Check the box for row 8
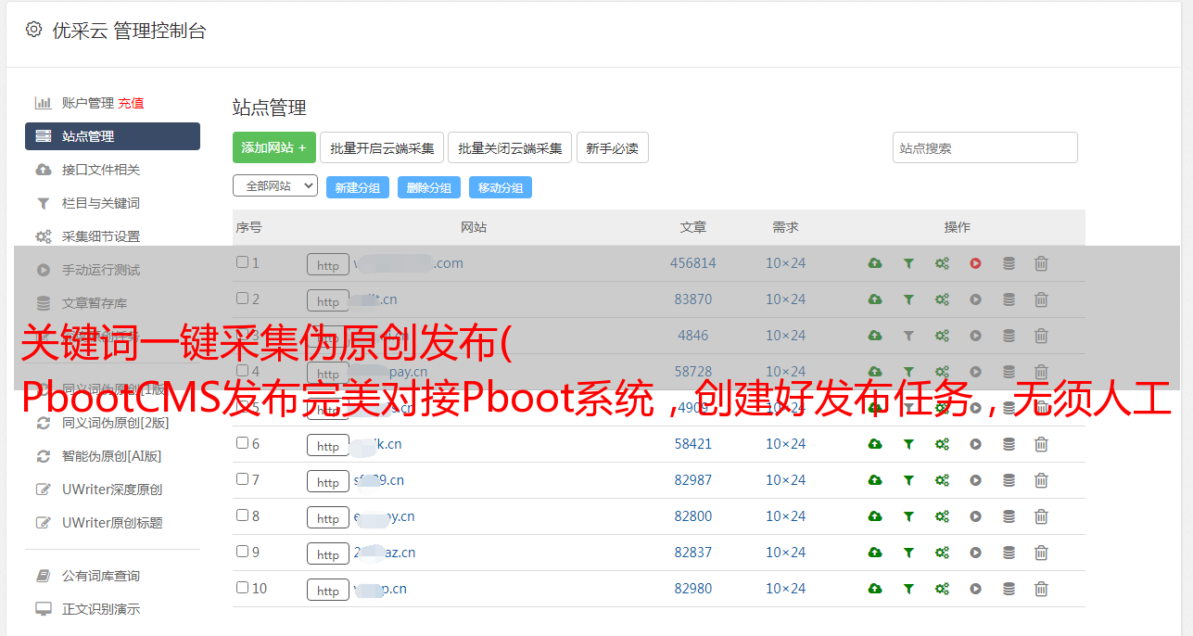The image size is (1193, 636). coord(243,515)
